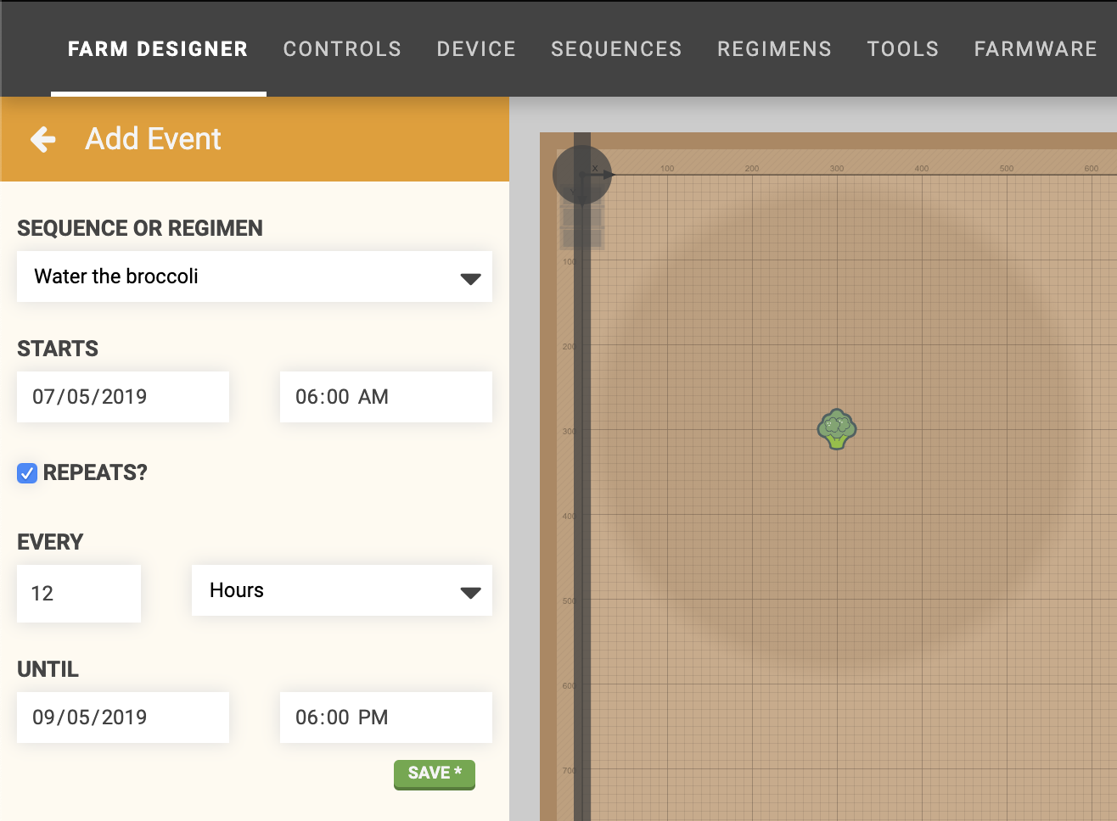Open the REGIMENS tab
The image size is (1117, 821).
pyautogui.click(x=774, y=48)
